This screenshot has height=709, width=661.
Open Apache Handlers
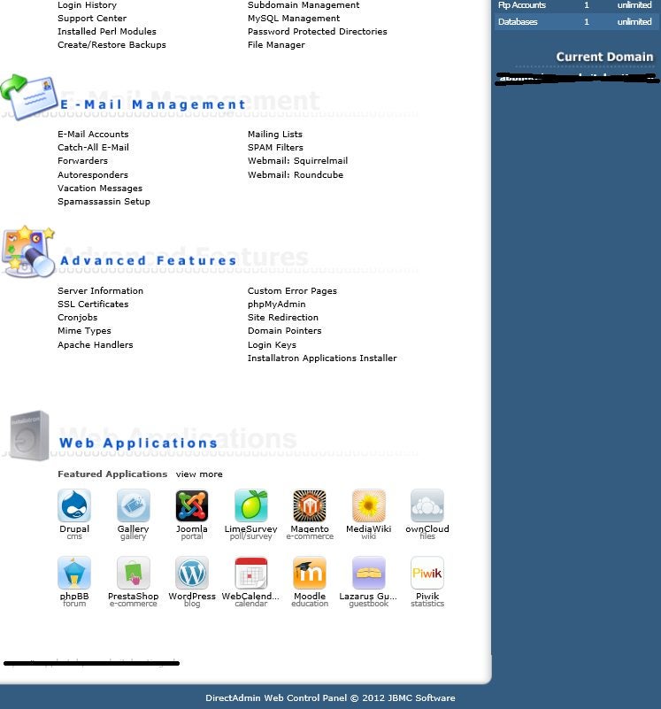click(96, 344)
